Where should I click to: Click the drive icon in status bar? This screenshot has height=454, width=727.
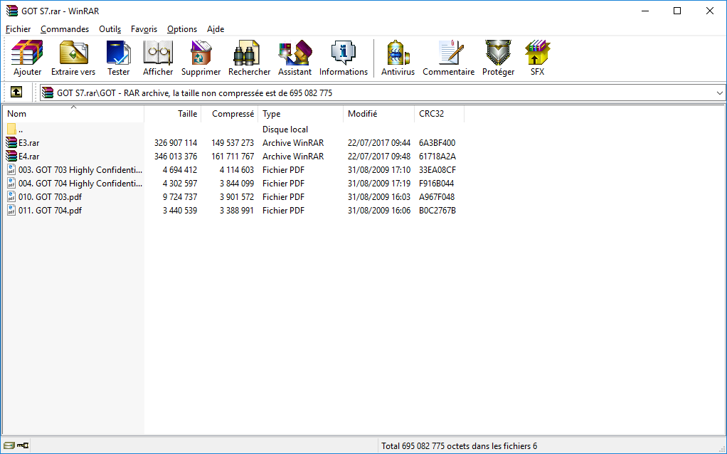click(x=9, y=445)
